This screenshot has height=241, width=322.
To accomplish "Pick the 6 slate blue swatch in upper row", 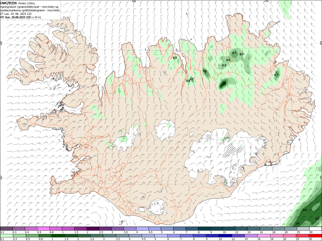I will click(180, 229).
